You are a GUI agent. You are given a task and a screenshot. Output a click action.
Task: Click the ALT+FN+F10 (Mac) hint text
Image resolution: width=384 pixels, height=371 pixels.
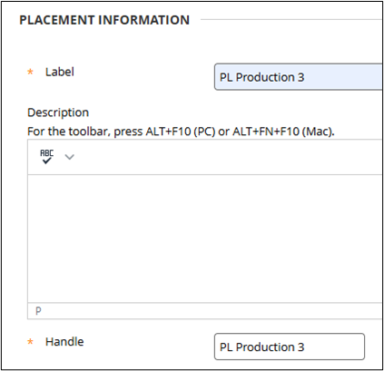pos(283,132)
